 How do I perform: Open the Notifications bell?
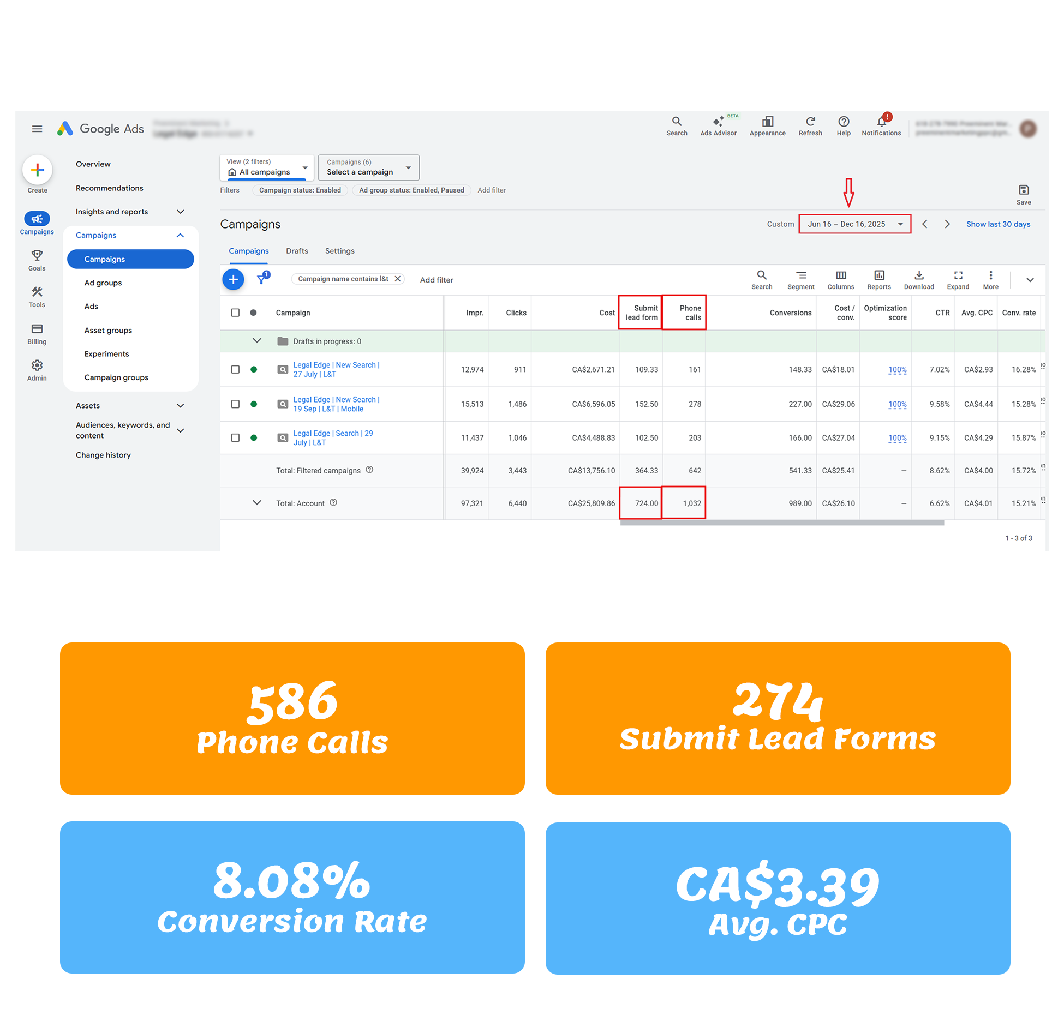coord(881,122)
